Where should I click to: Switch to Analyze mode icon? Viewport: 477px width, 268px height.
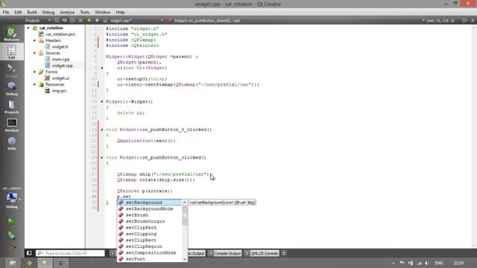(12, 125)
